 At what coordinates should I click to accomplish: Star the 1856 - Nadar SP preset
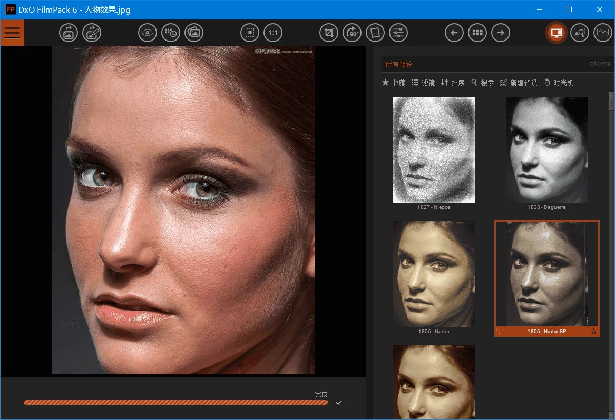click(x=594, y=332)
